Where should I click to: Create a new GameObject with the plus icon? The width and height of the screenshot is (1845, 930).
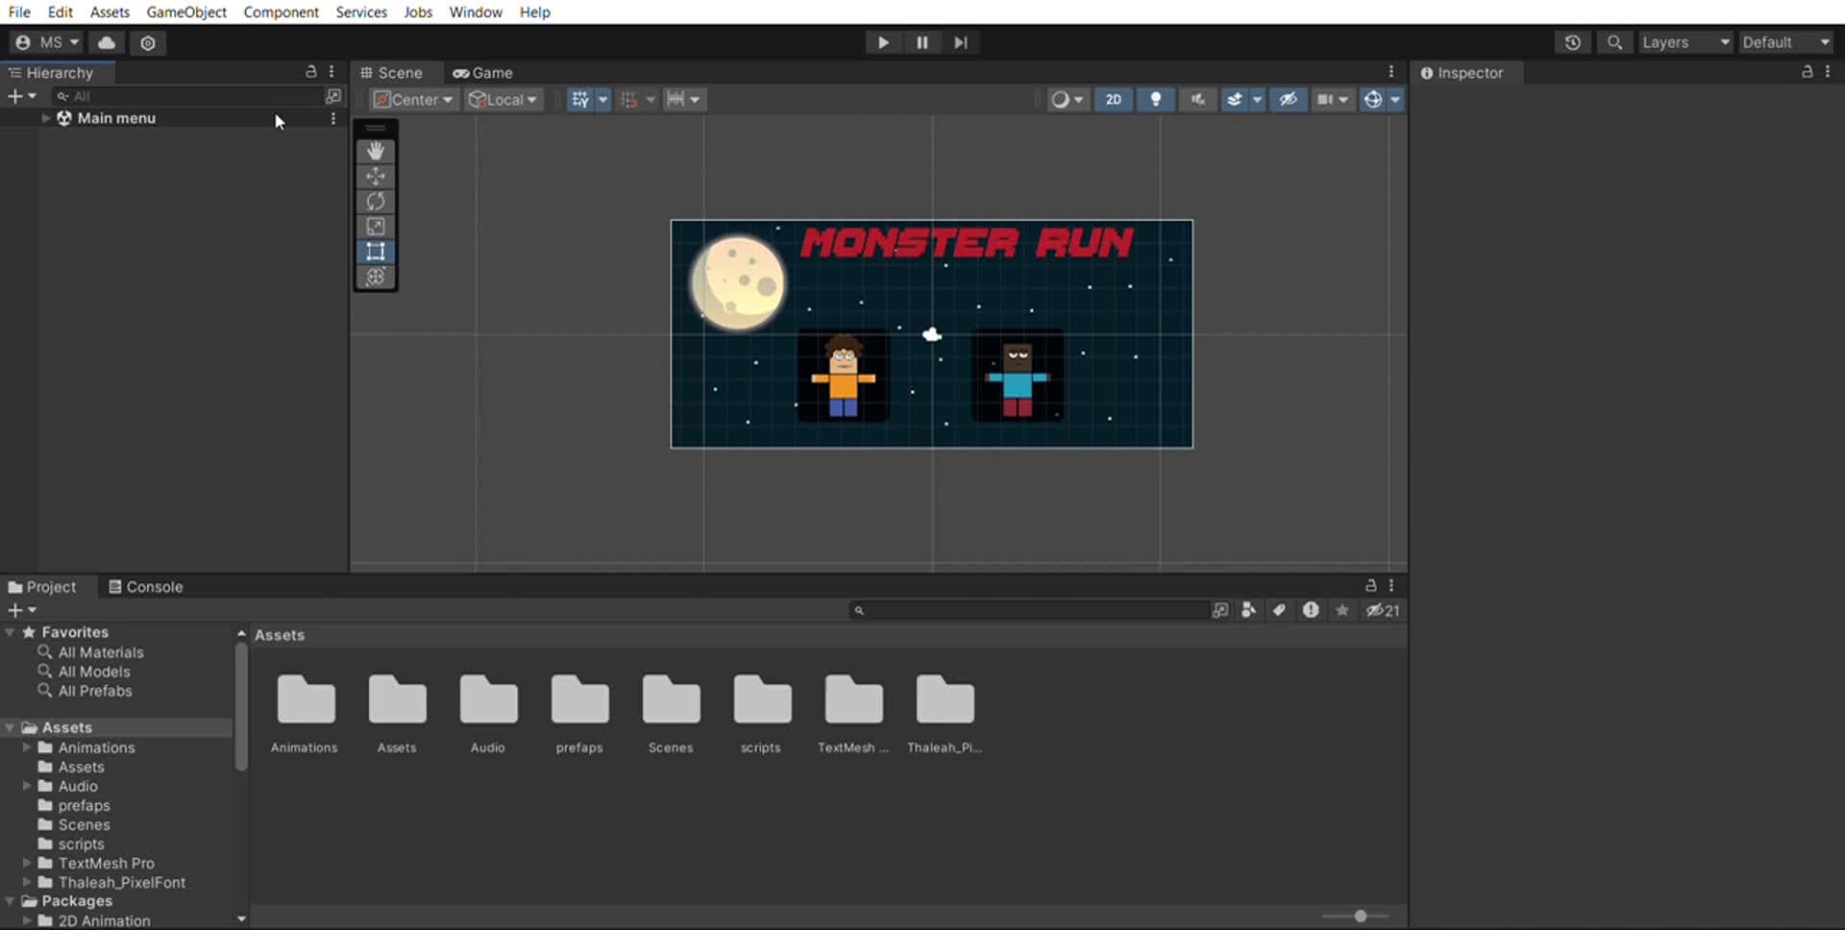[13, 96]
